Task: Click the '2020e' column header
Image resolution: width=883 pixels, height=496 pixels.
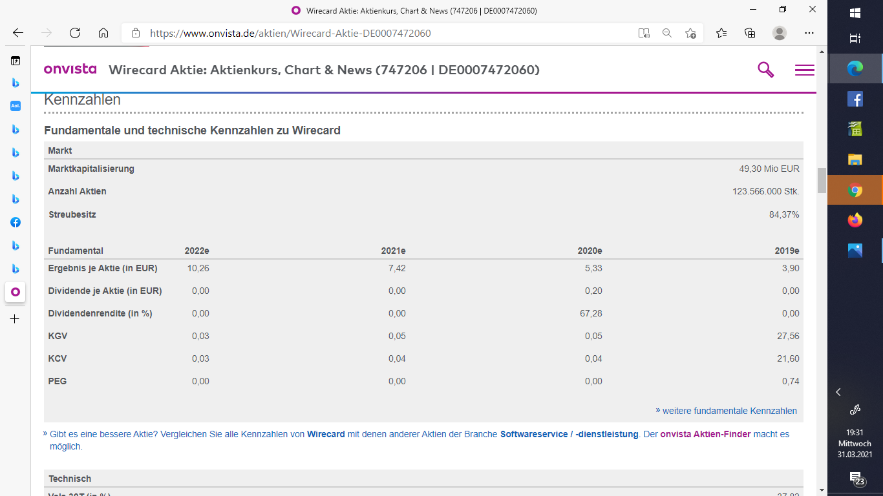Action: coord(590,251)
